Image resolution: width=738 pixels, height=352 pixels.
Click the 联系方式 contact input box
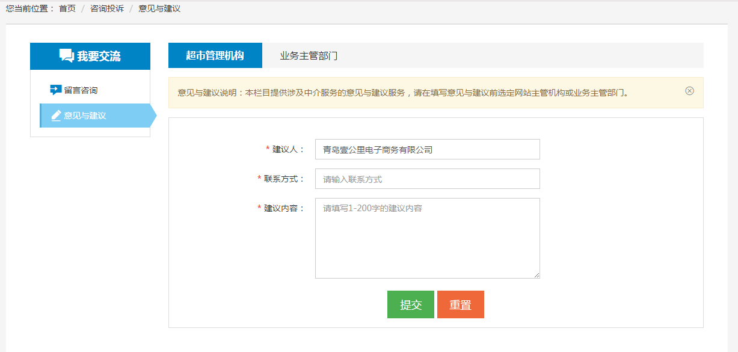click(x=427, y=179)
